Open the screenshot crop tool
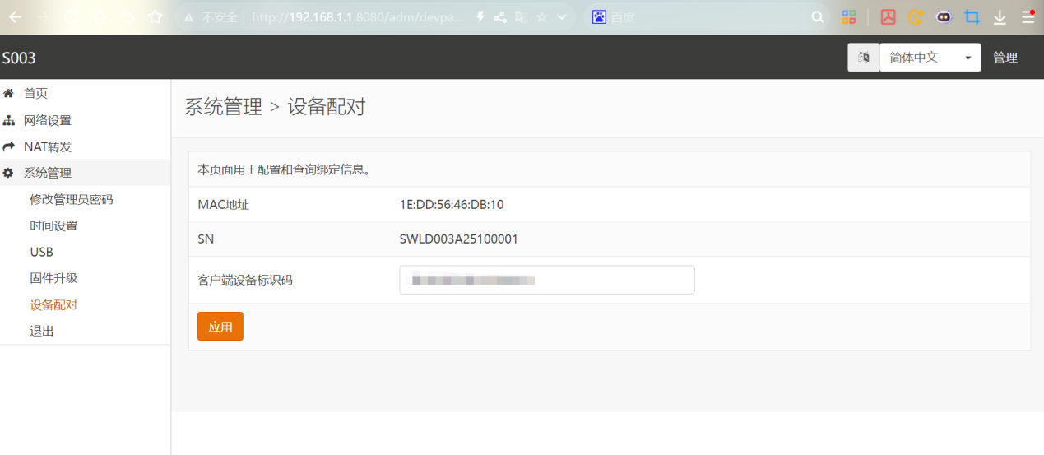1044x455 pixels. (972, 16)
